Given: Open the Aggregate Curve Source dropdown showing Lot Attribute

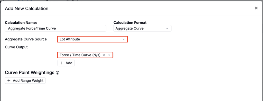Looking at the screenshot, I should pos(92,39).
